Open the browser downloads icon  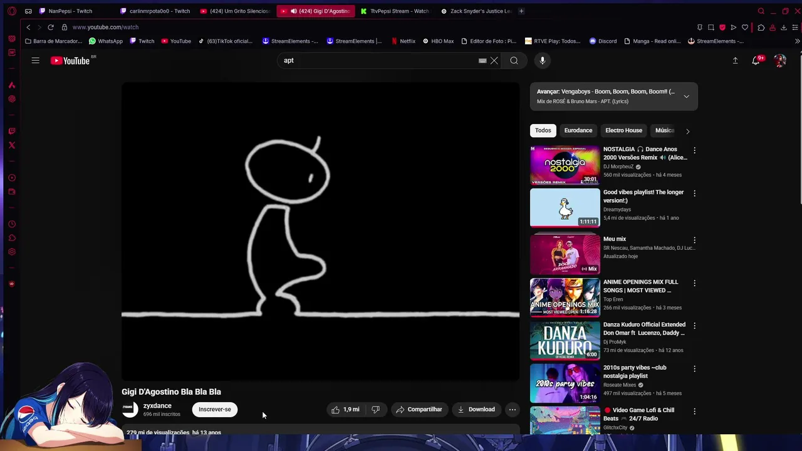click(x=783, y=28)
